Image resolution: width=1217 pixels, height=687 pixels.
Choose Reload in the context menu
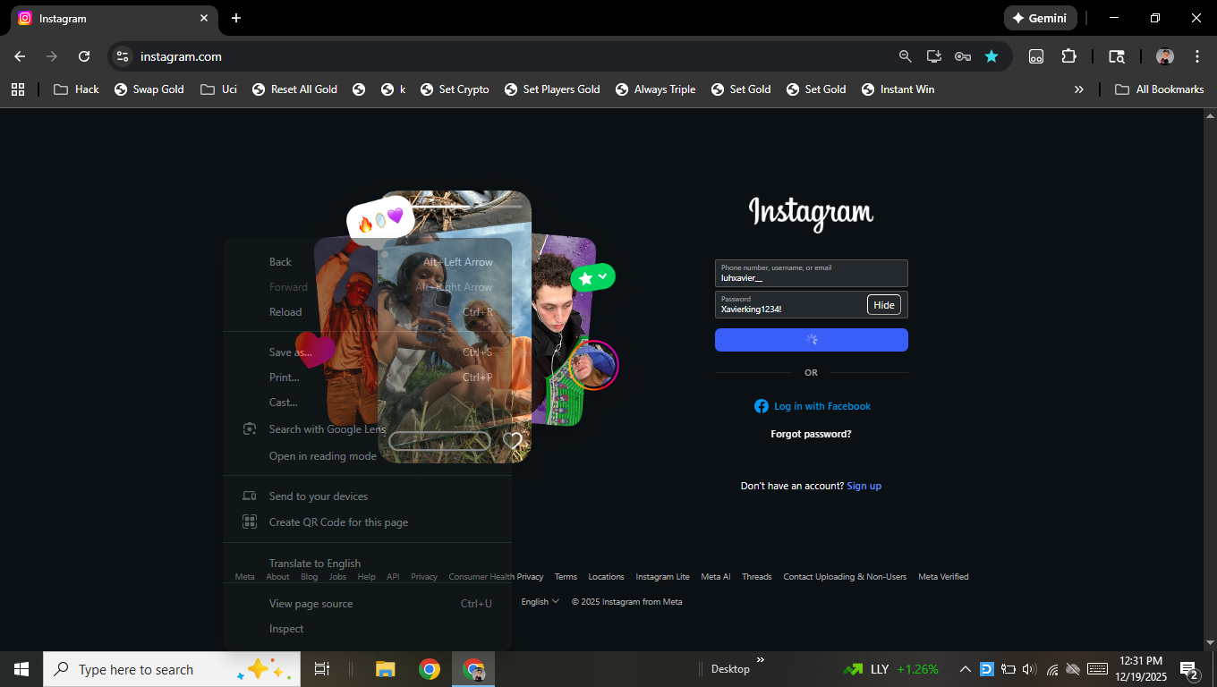[x=367, y=312]
